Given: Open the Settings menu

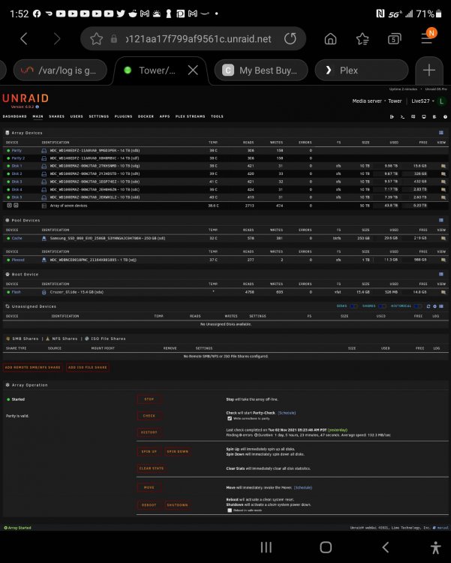Looking at the screenshot, I should coord(99,116).
